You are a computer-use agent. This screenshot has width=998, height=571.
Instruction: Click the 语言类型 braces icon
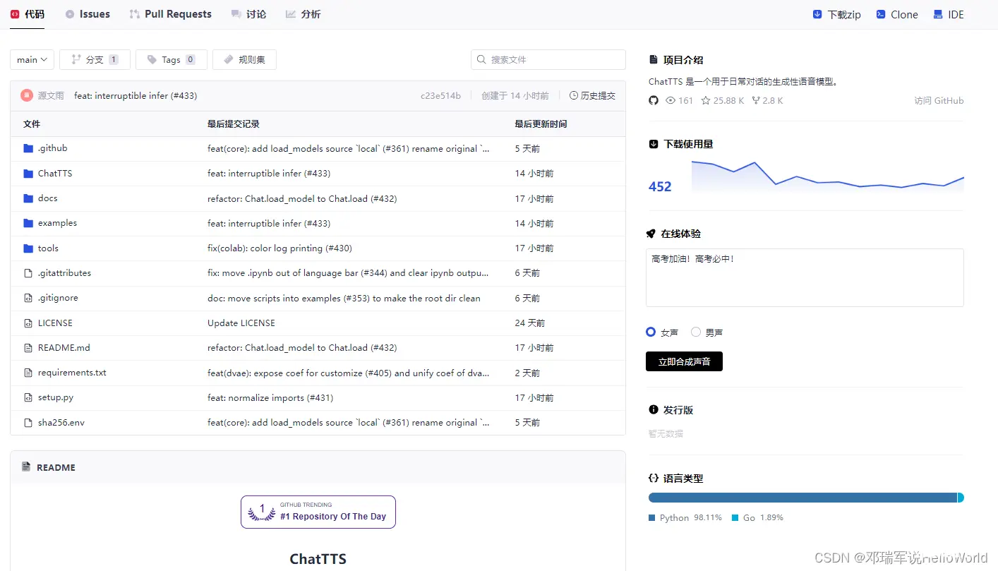pyautogui.click(x=653, y=478)
